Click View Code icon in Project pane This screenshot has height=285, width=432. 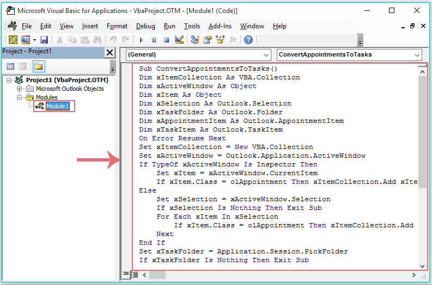[x=10, y=66]
